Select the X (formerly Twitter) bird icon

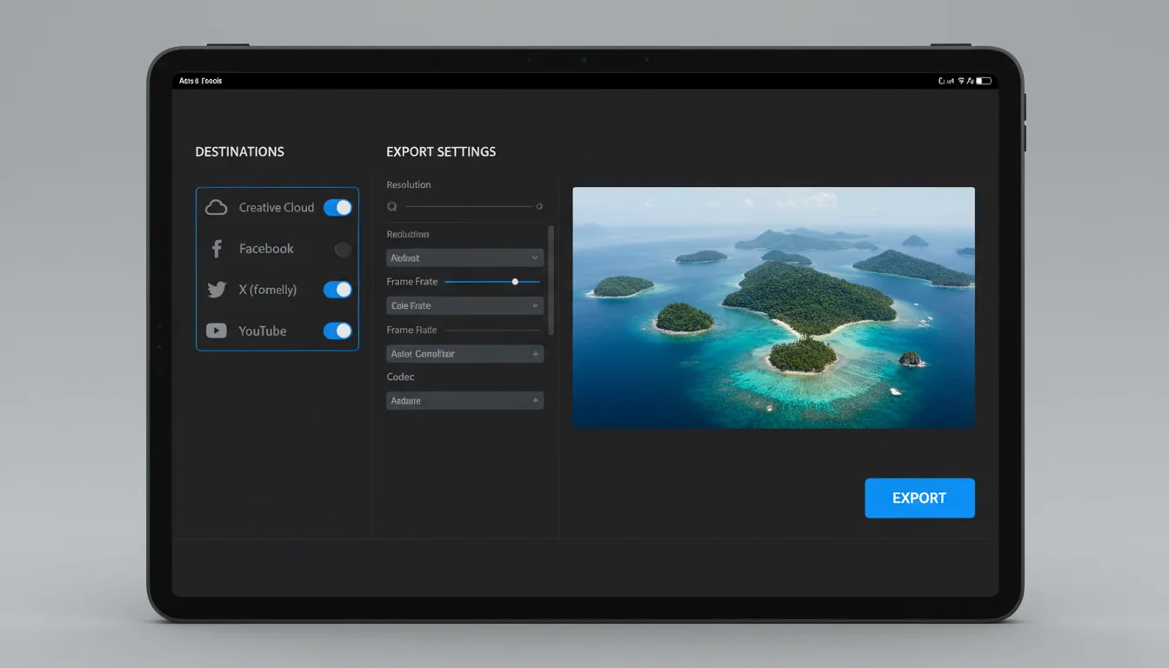click(x=216, y=290)
